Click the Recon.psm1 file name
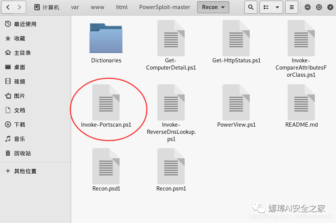This screenshot has height=223, width=336. pos(171,189)
